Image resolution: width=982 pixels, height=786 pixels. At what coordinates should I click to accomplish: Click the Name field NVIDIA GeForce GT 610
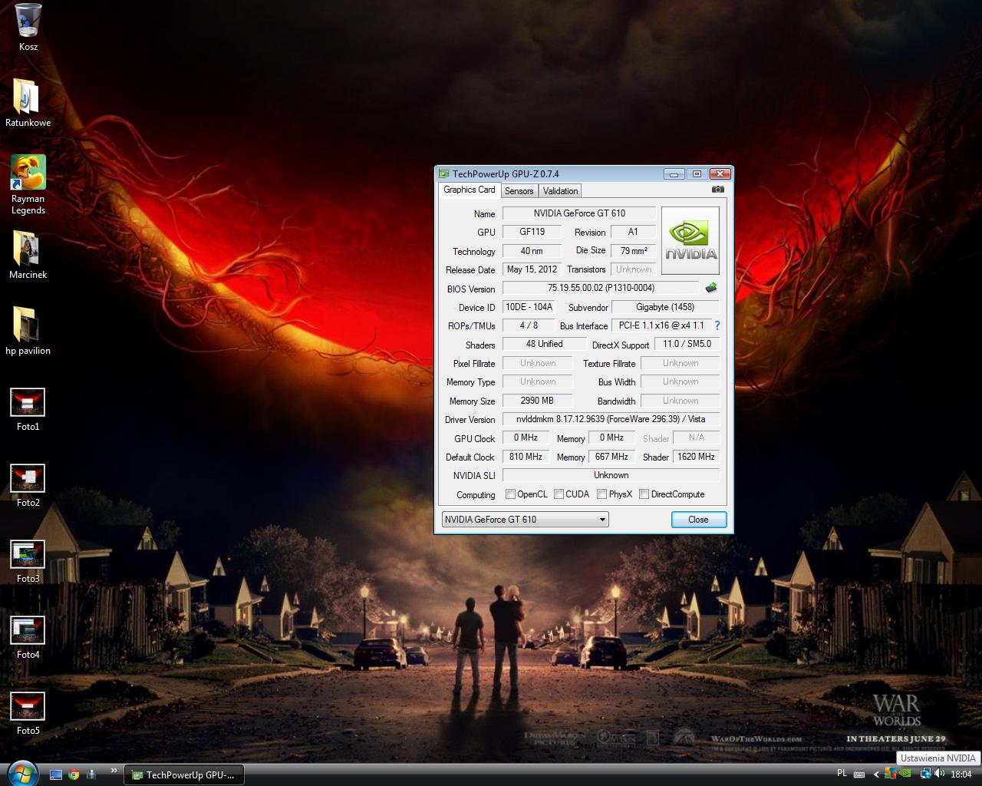tap(579, 213)
